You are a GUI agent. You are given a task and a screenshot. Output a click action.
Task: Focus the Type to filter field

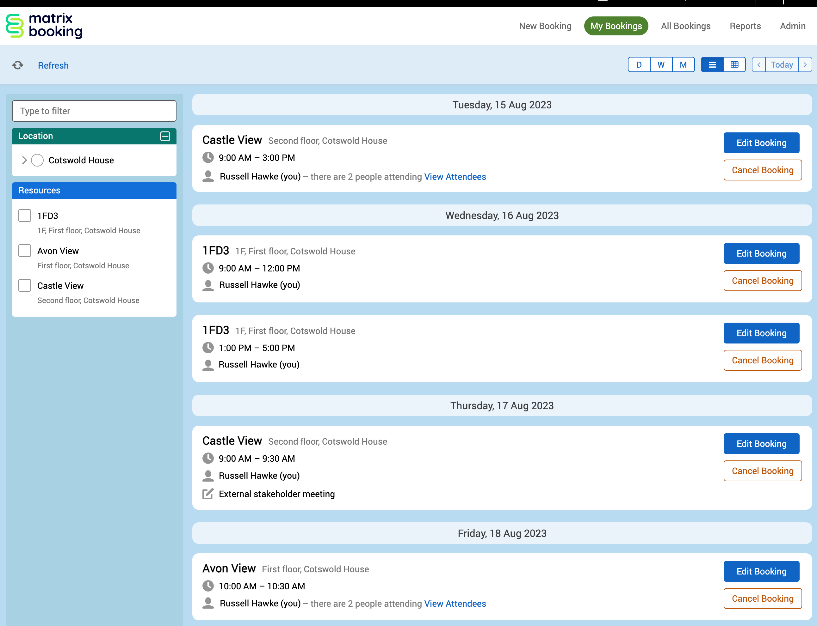pyautogui.click(x=94, y=111)
